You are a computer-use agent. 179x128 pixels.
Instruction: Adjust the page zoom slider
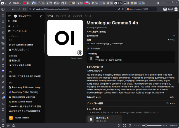click(152, 125)
